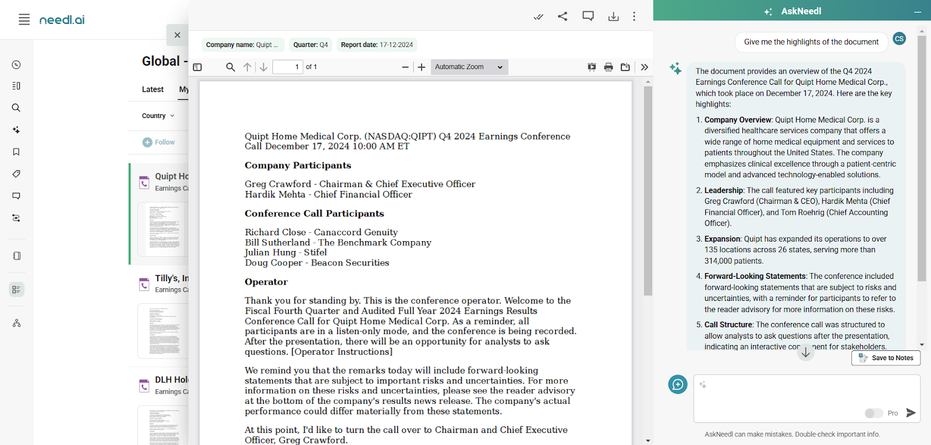Expand PDF tools double-chevron menu
This screenshot has width=931, height=445.
coord(645,67)
